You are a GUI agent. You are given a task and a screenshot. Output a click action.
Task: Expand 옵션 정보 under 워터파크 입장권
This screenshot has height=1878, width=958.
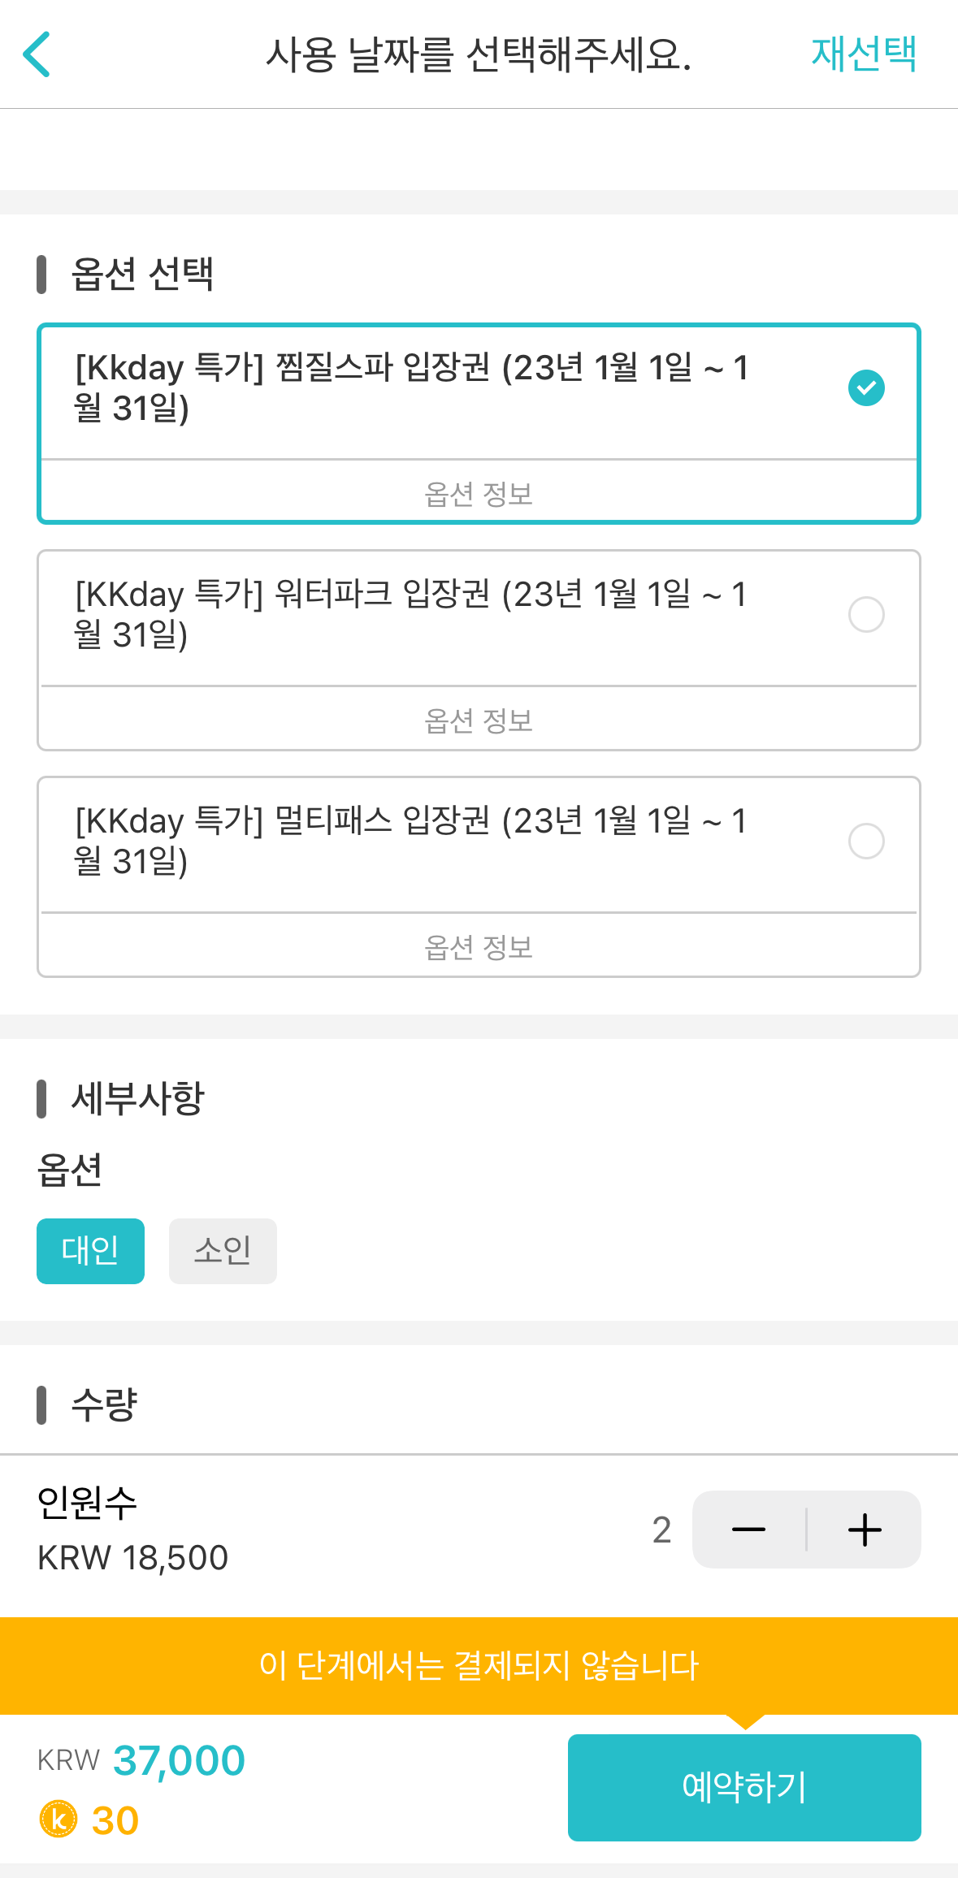pyautogui.click(x=479, y=720)
